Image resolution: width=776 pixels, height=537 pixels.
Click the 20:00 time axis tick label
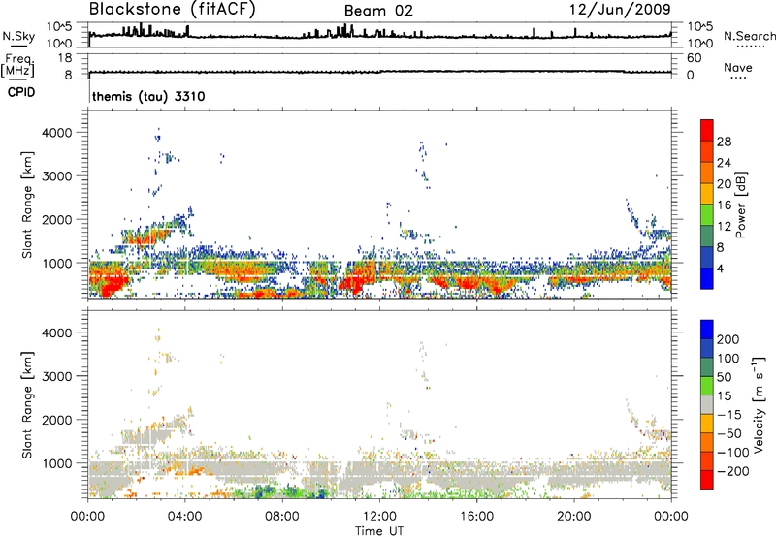(573, 517)
